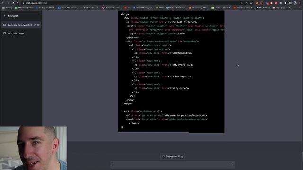
Task: Bookmark this page with the star icon
Action: coord(251,3)
